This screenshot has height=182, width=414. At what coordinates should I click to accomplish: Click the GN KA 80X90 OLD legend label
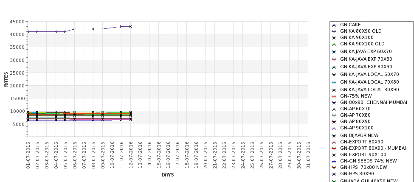pyautogui.click(x=360, y=31)
